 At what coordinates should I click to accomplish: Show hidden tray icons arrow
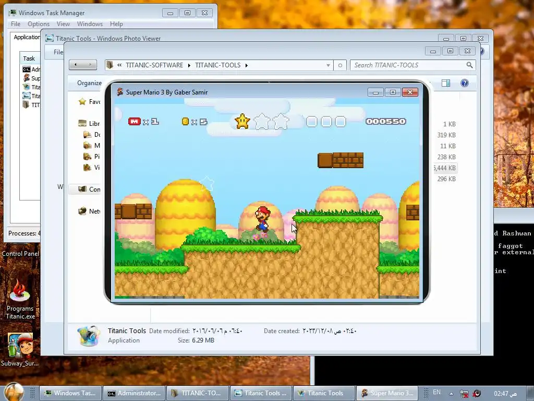451,394
